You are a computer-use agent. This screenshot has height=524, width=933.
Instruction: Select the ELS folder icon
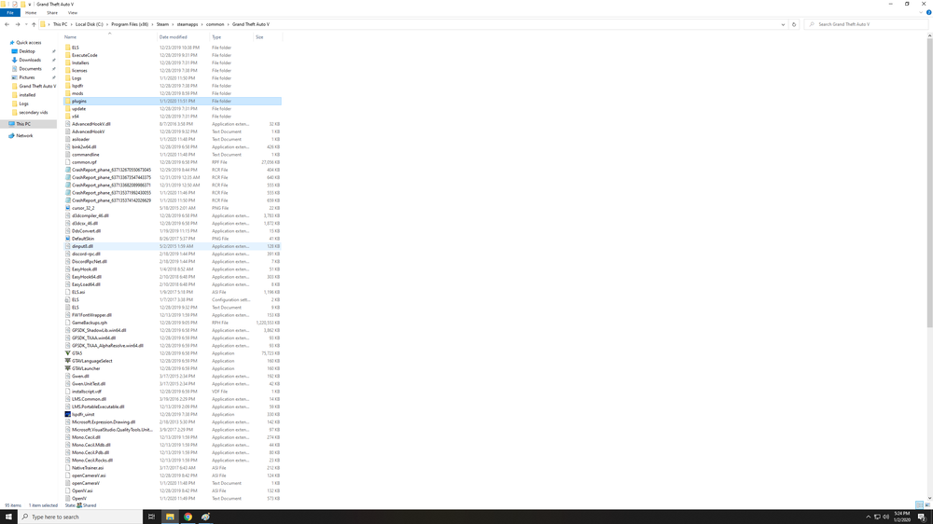click(67, 48)
